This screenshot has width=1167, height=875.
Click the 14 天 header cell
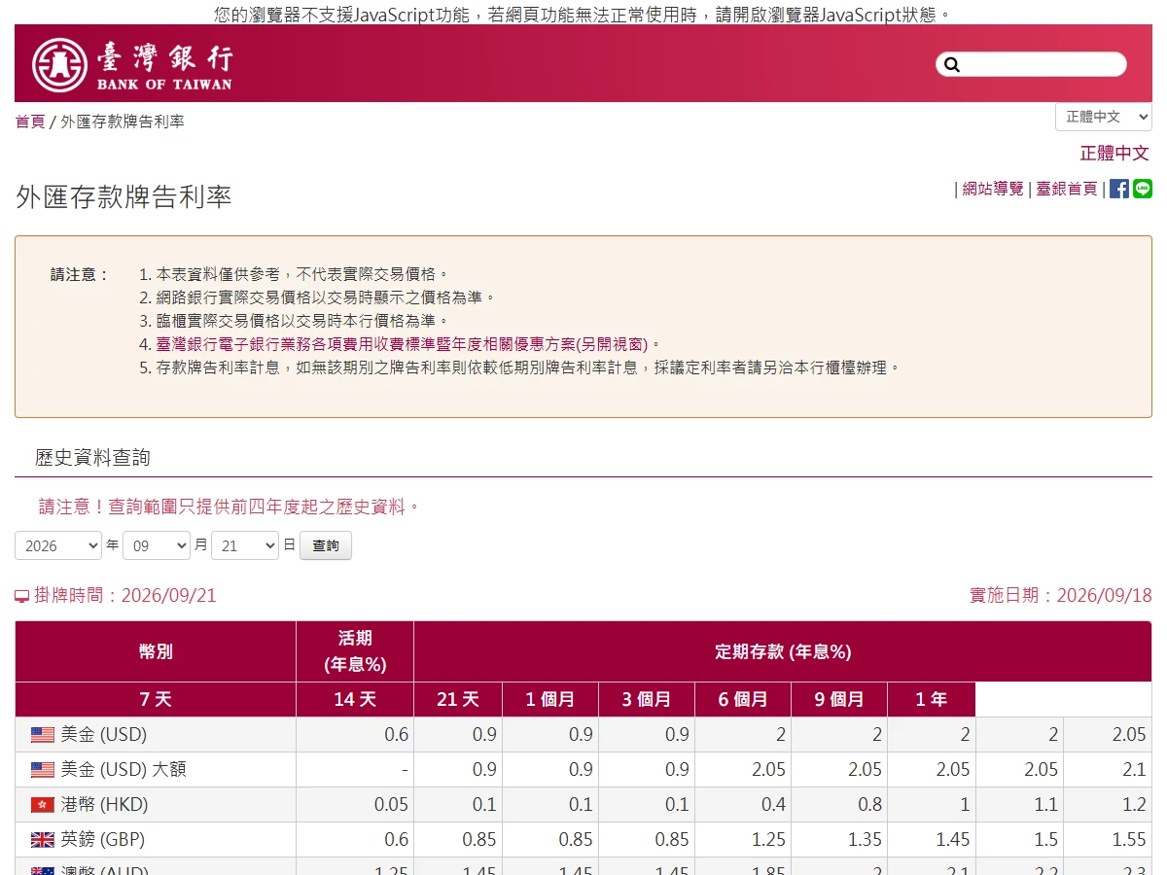355,699
